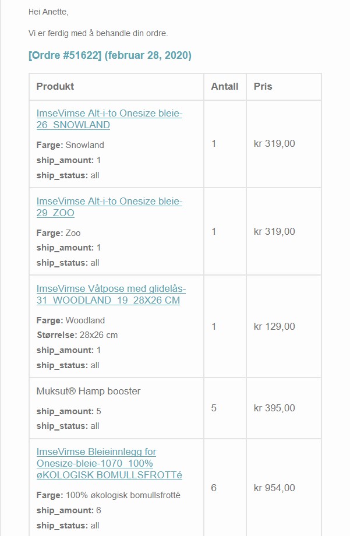This screenshot has height=536, width=350.
Task: Click the quantity 5 for Hamp booster
Action: coord(214,408)
